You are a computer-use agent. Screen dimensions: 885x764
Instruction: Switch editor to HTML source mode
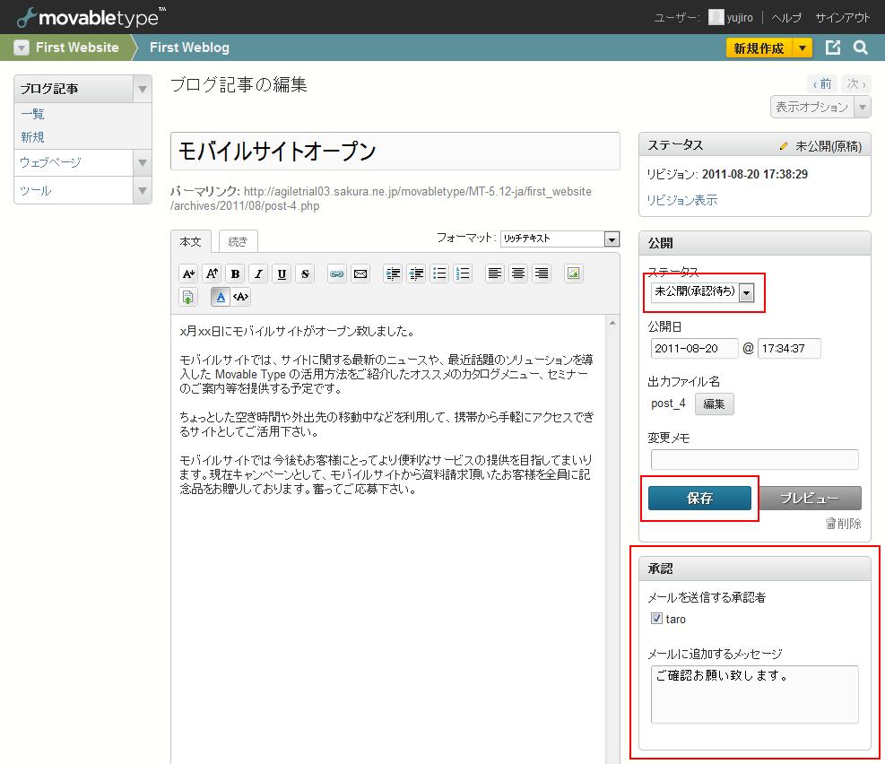click(x=241, y=297)
